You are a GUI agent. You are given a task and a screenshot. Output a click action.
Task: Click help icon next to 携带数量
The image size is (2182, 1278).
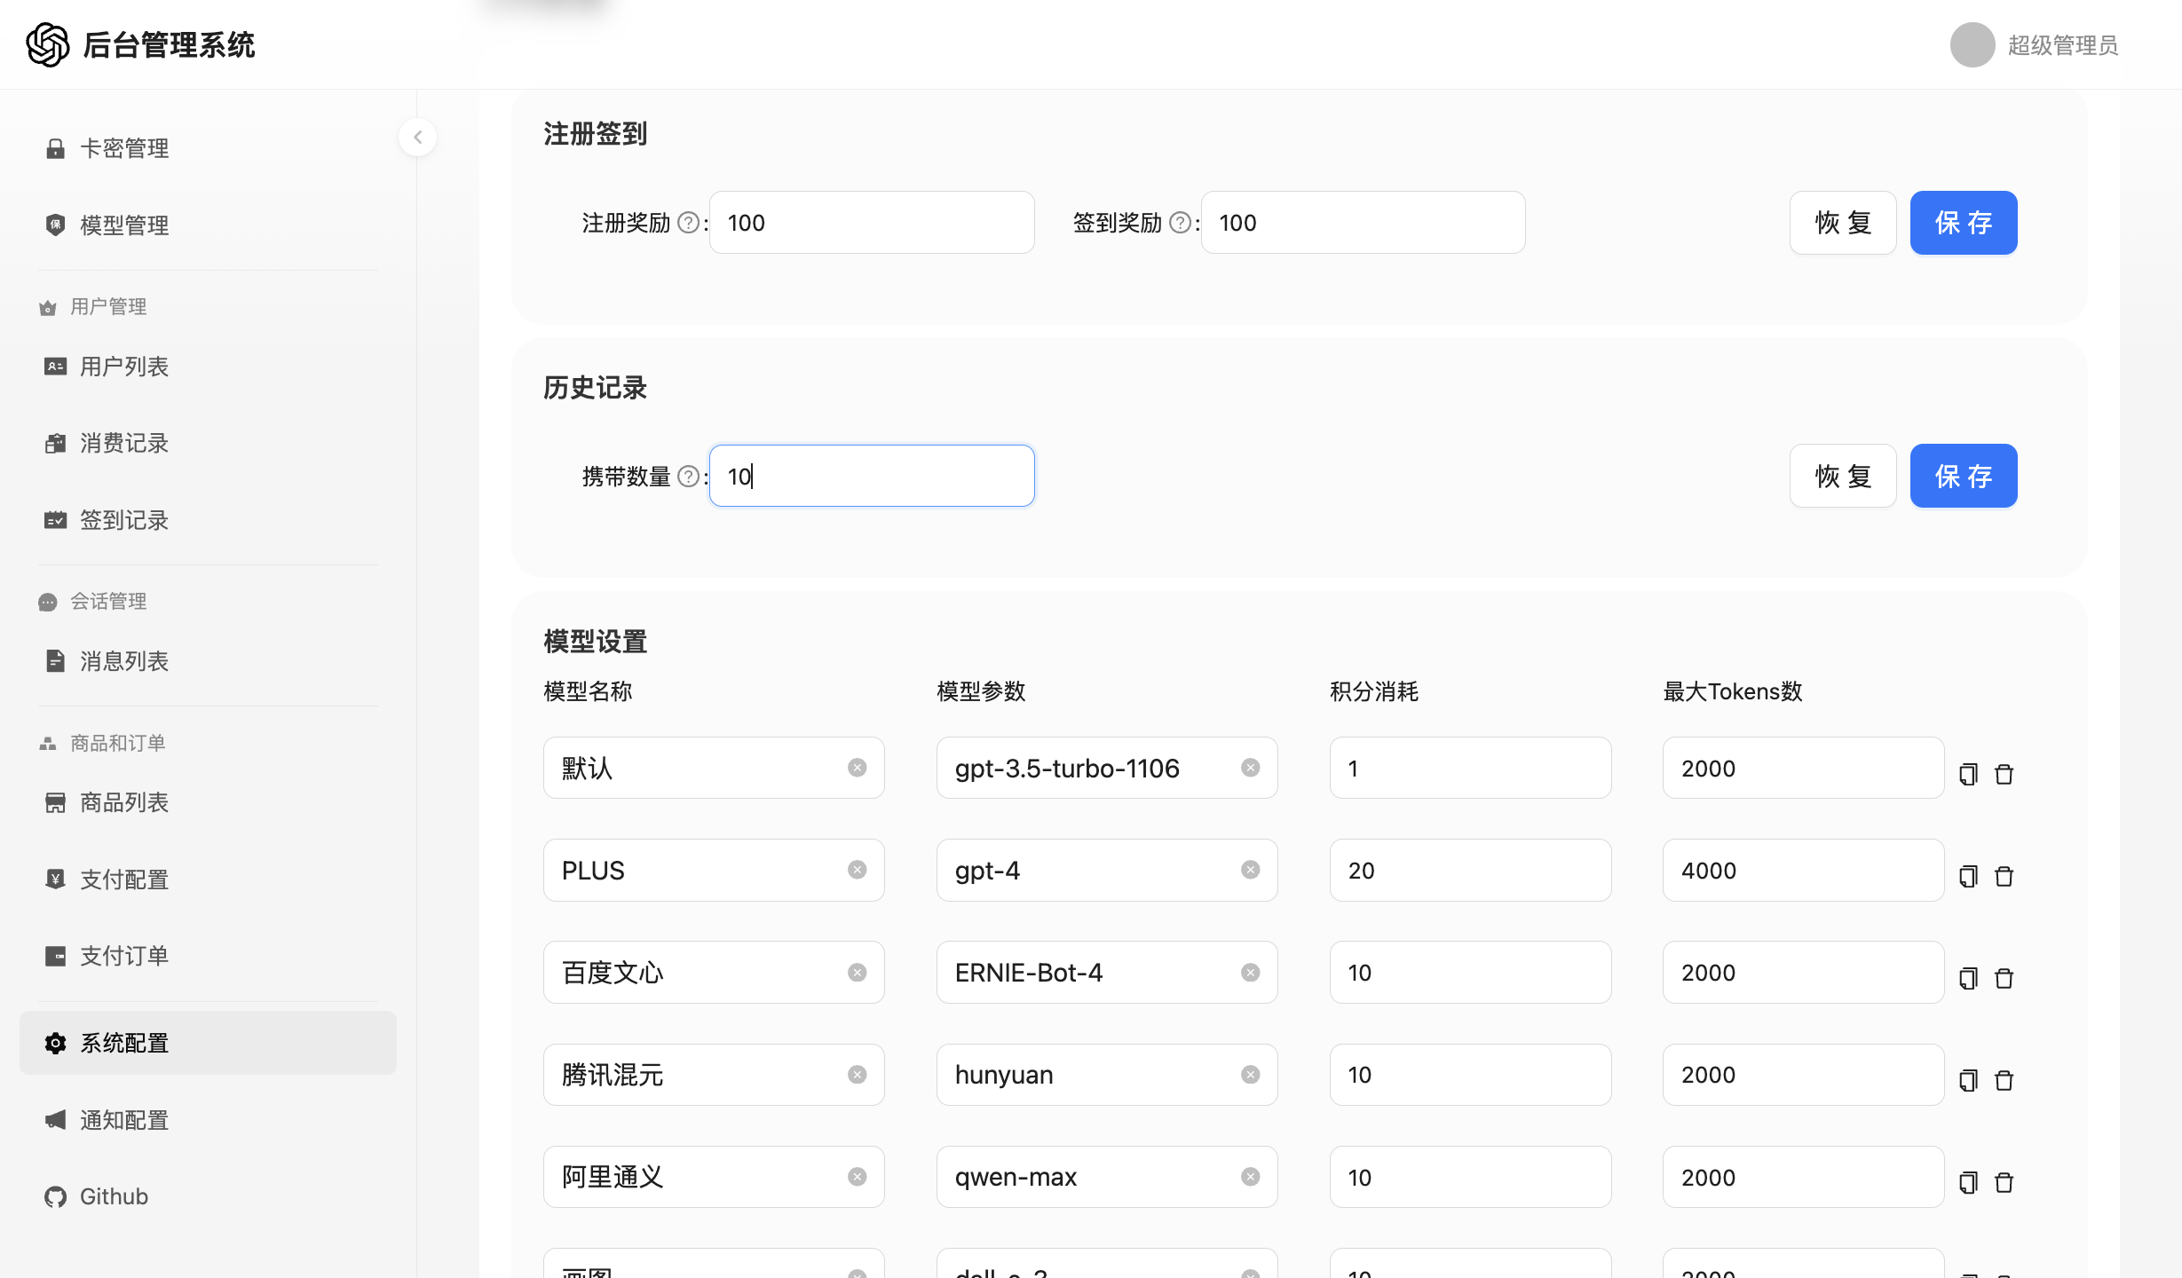click(688, 477)
